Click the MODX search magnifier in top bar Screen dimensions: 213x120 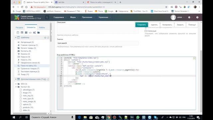47,17
